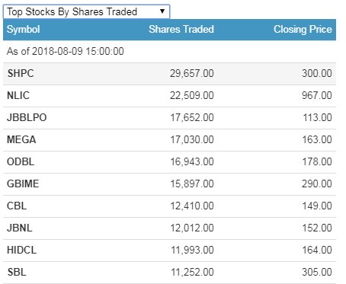Click the As of 2018-08-09 timestamp row
The image size is (346, 284).
169,52
